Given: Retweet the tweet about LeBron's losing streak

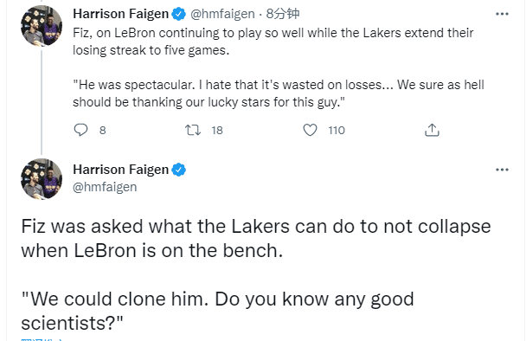Looking at the screenshot, I should coord(193,130).
